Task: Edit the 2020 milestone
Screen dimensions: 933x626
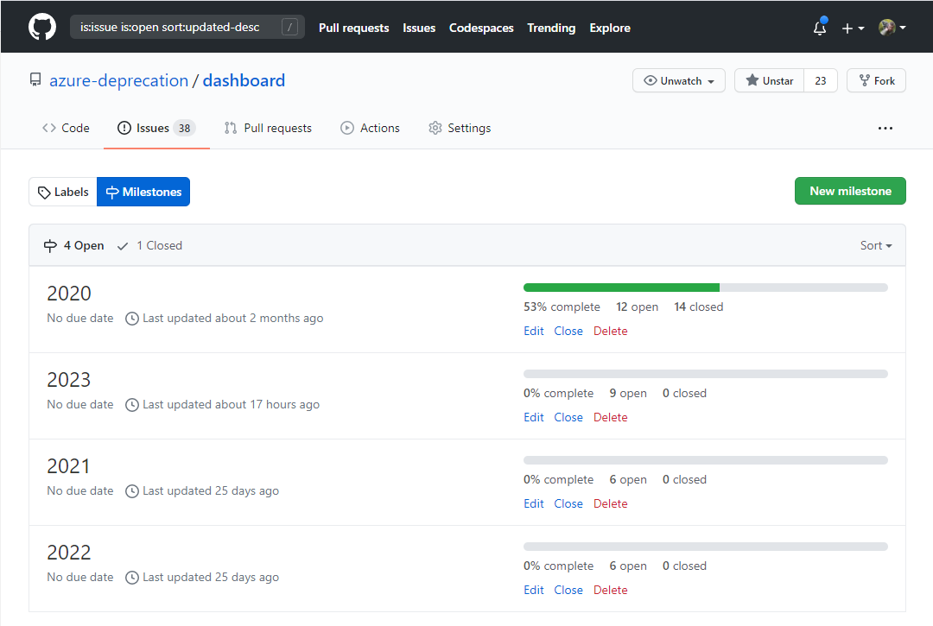Action: point(534,331)
